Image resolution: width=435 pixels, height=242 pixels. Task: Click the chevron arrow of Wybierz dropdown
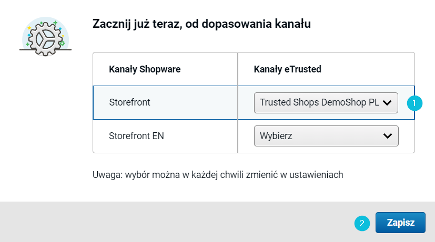pos(388,136)
